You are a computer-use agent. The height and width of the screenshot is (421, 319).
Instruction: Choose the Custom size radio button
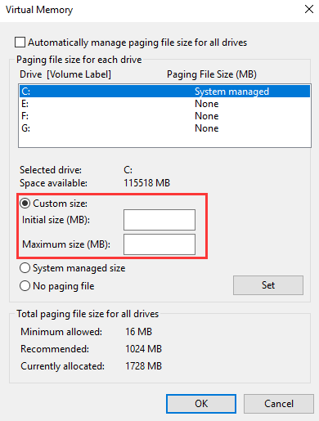click(x=25, y=204)
